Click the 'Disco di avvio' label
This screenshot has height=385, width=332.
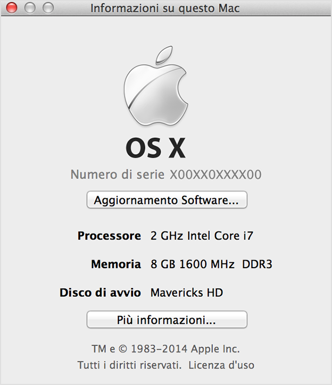pyautogui.click(x=100, y=293)
